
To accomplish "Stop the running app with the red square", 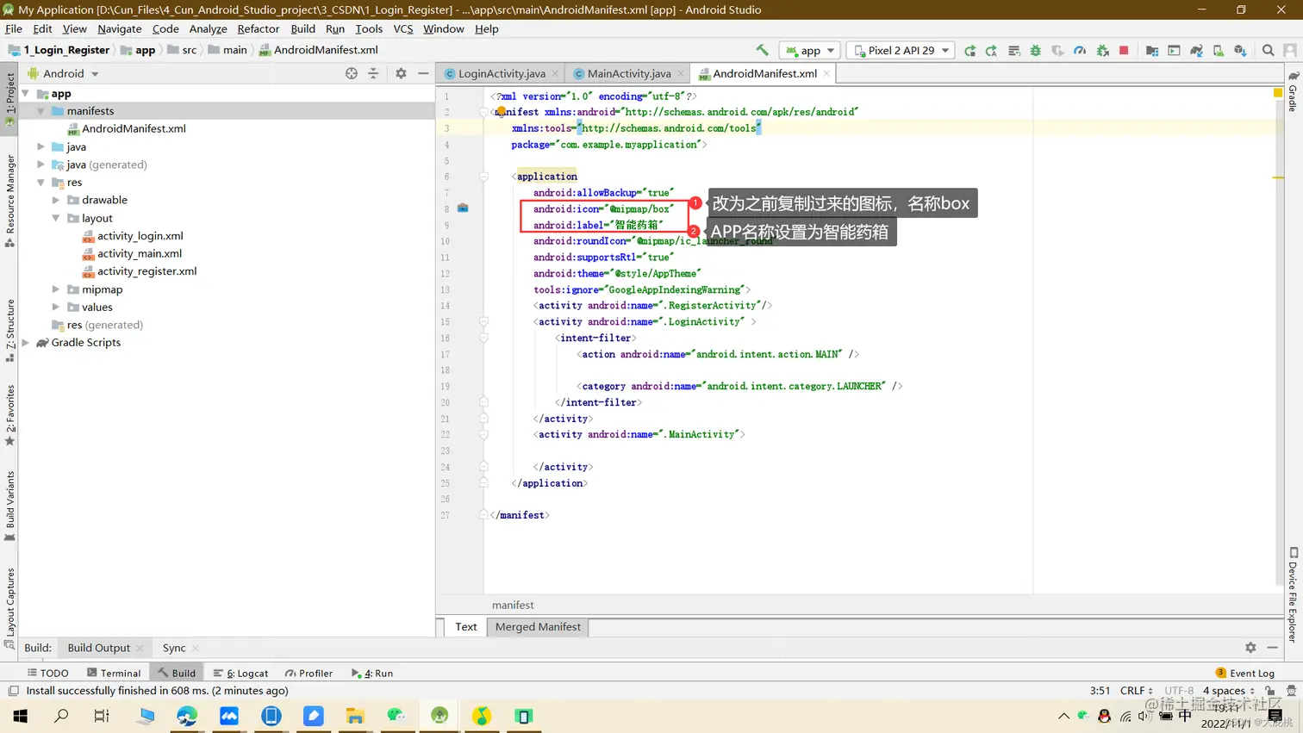I will 1124,51.
